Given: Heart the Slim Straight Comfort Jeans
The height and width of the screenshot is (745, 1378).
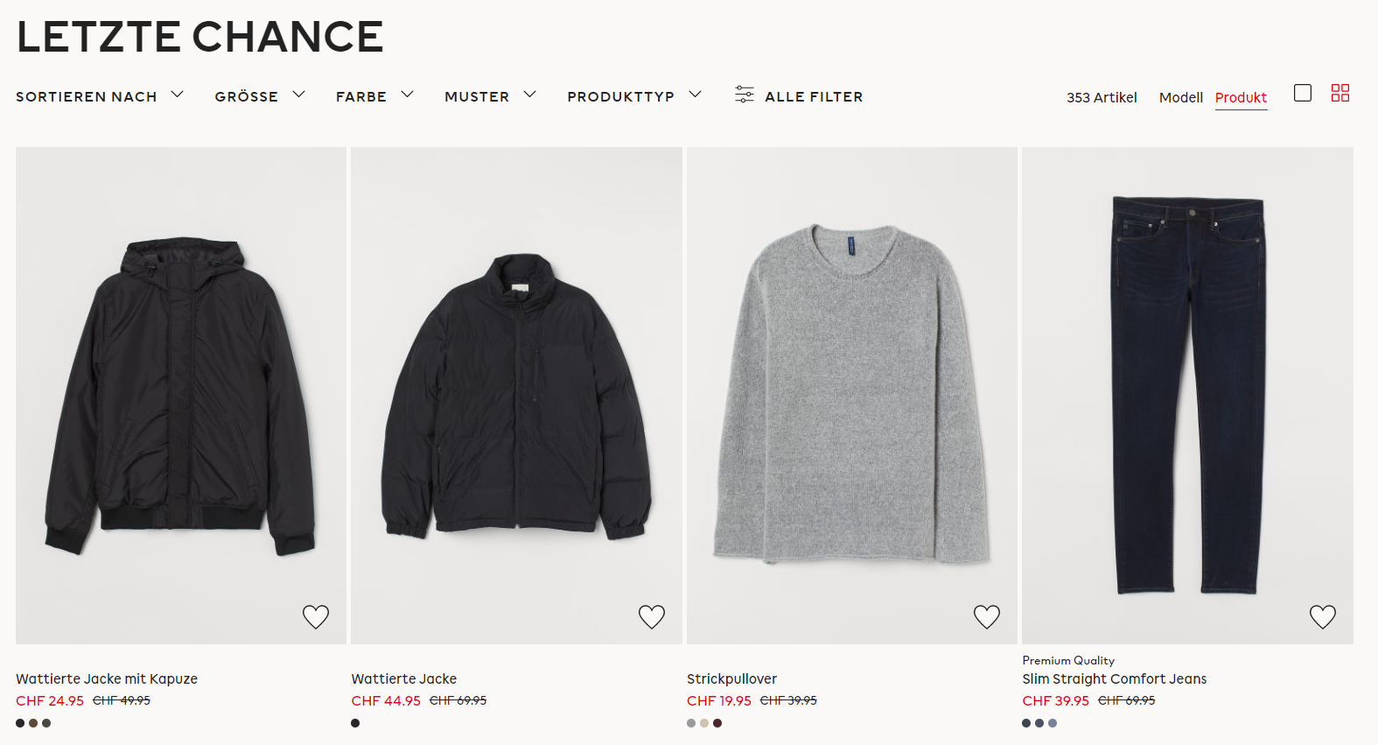Looking at the screenshot, I should (1323, 616).
